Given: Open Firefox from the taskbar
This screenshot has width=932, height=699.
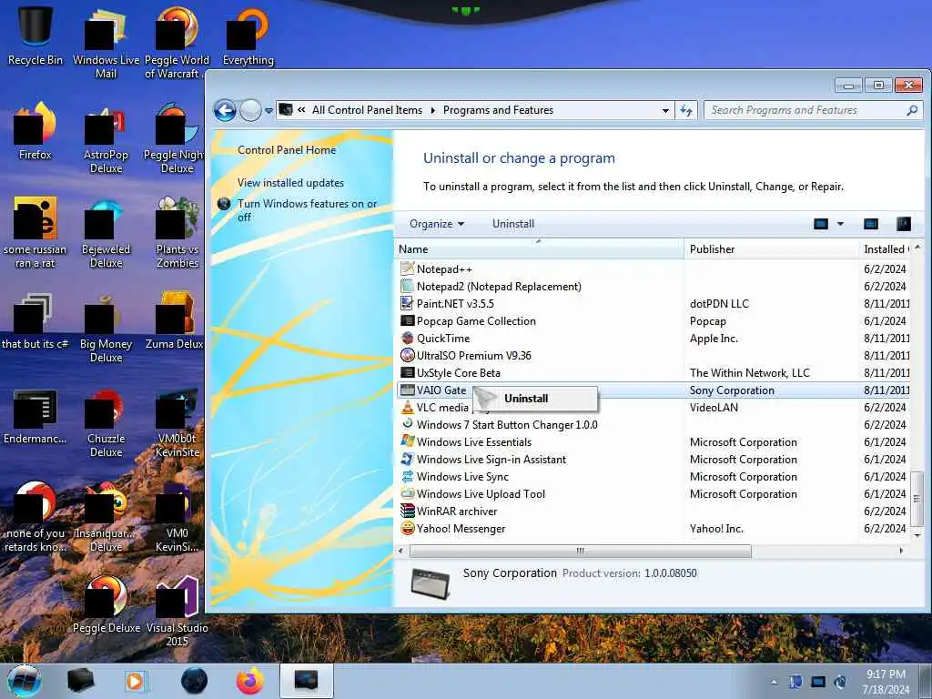Looking at the screenshot, I should click(250, 681).
